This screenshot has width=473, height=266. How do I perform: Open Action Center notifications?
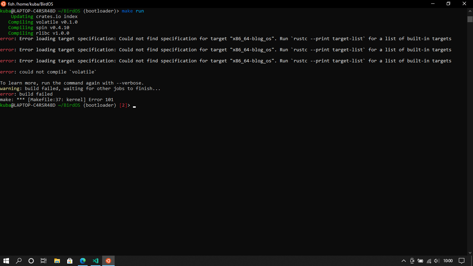tap(462, 261)
